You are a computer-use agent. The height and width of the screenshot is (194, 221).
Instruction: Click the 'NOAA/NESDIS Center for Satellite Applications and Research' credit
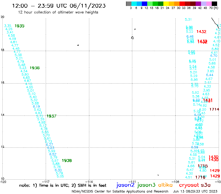(120, 192)
